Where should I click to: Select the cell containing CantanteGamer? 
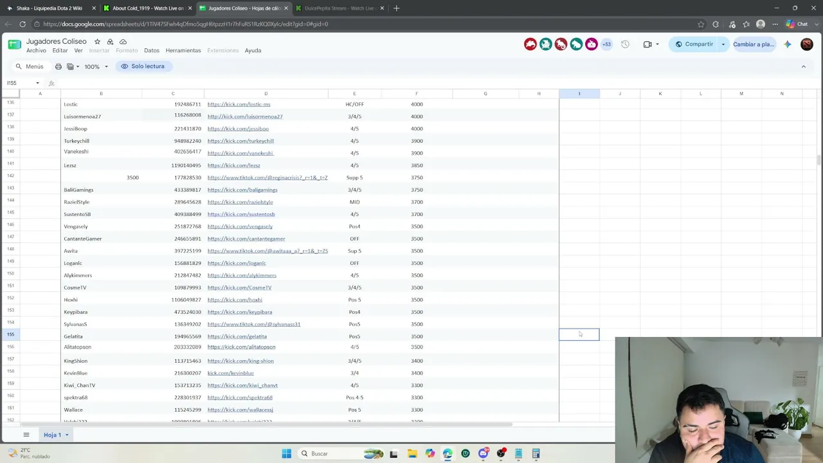coord(101,239)
